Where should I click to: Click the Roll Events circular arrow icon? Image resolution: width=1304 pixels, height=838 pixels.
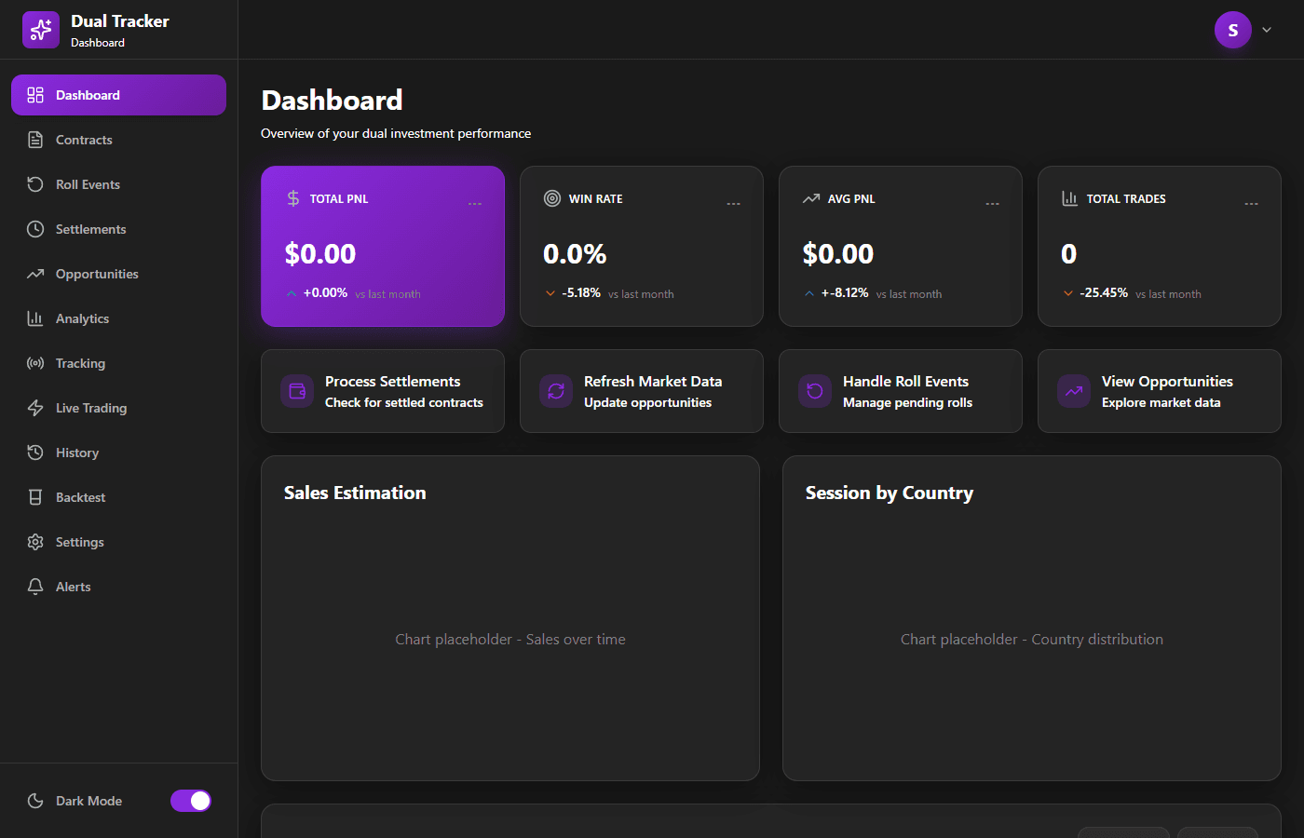35,184
